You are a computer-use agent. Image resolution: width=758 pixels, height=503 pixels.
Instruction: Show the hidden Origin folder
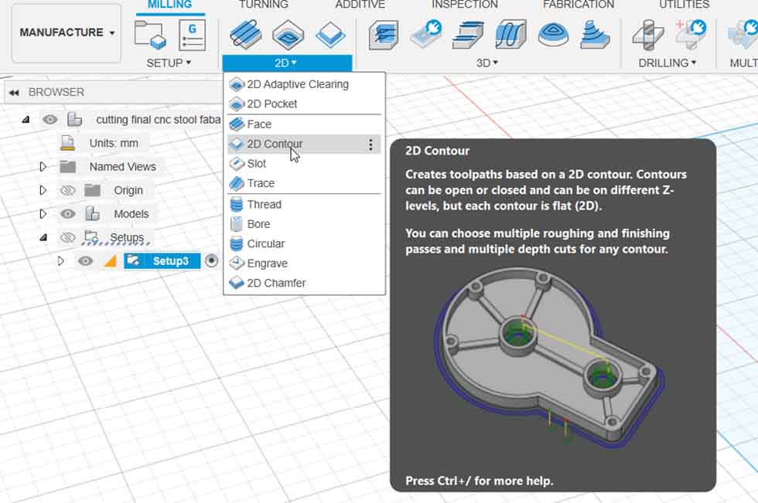coord(67,190)
